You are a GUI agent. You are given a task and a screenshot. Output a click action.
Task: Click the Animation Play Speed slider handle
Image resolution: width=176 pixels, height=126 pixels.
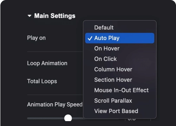point(68,118)
